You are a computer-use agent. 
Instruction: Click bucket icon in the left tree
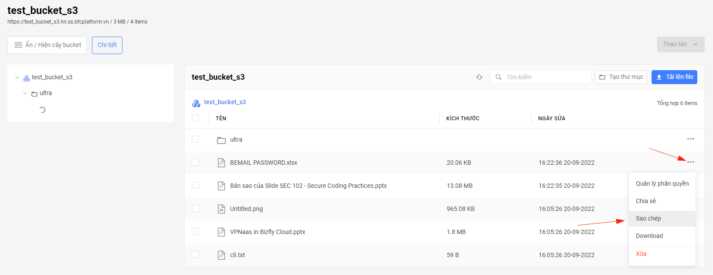coord(27,78)
